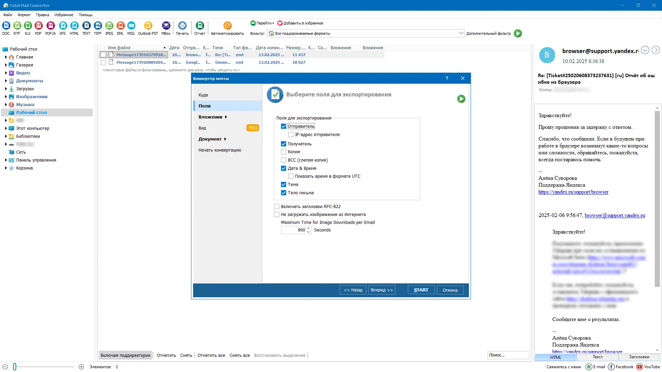Click the MBox format icon
The height and width of the screenshot is (372, 662).
click(x=166, y=26)
